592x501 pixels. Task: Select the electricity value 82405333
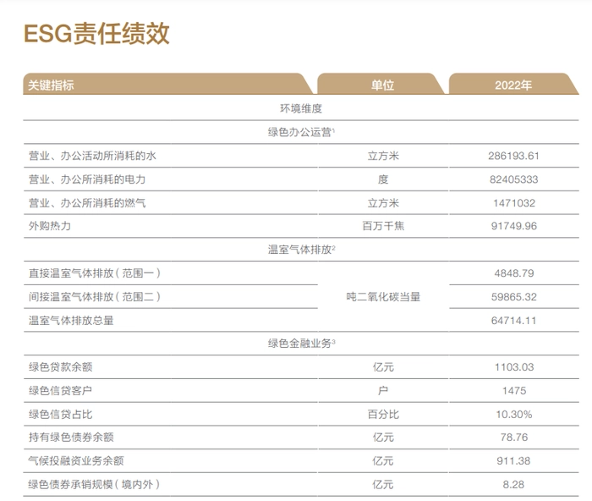click(513, 179)
